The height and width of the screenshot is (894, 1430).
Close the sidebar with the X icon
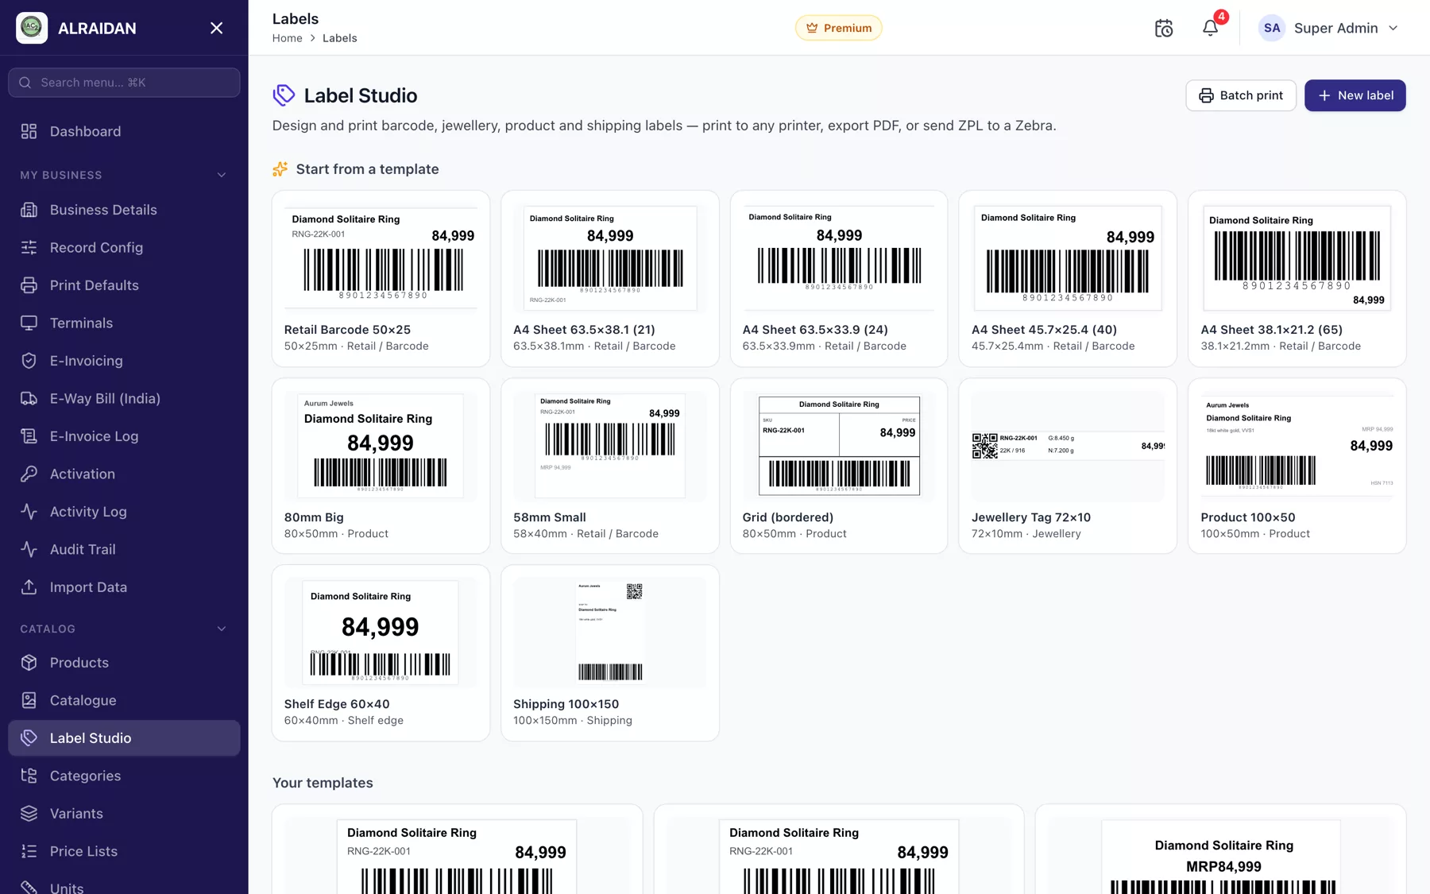[x=216, y=28]
